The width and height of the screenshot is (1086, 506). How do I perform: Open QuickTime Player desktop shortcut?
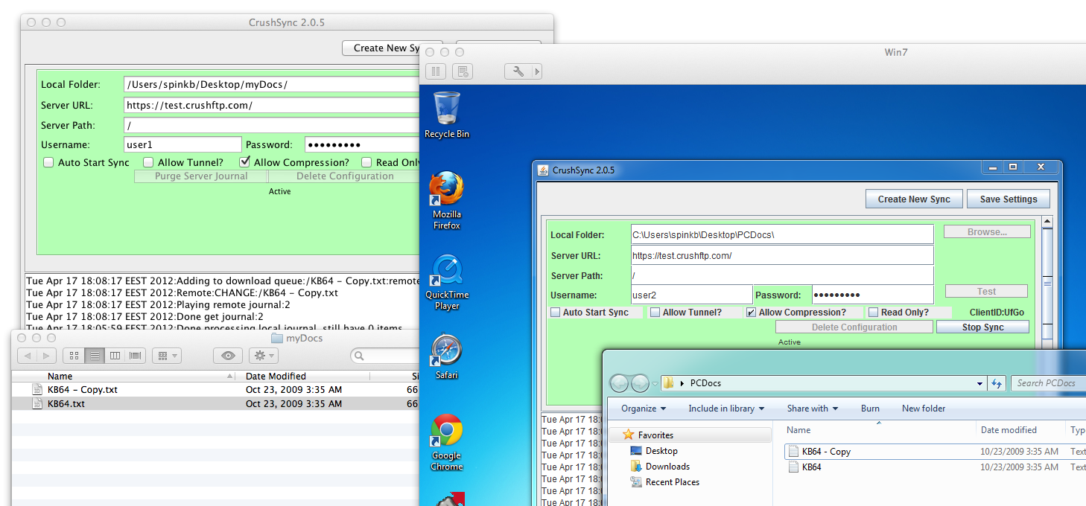[447, 282]
